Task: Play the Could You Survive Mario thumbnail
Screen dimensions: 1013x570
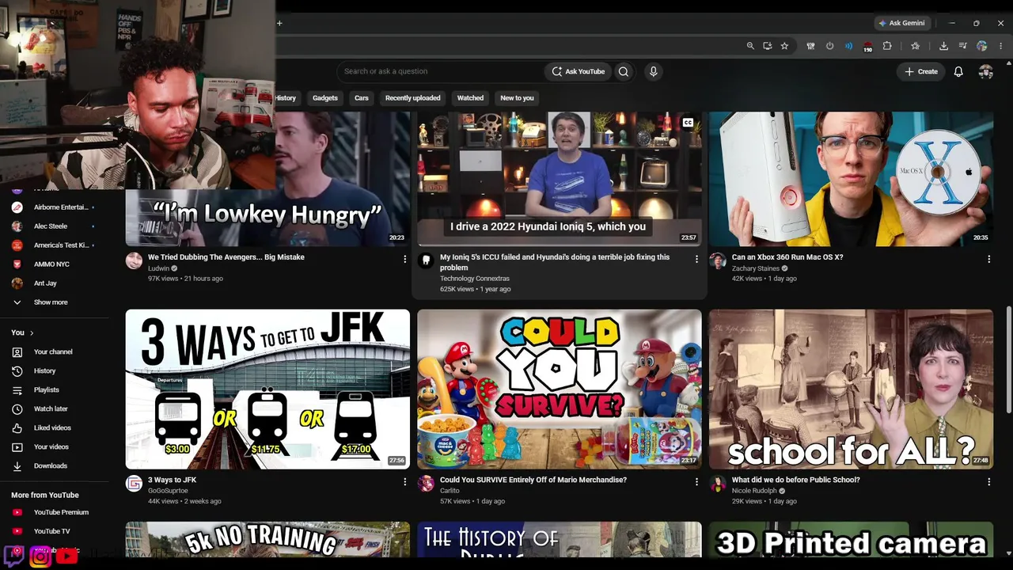Action: 560,389
